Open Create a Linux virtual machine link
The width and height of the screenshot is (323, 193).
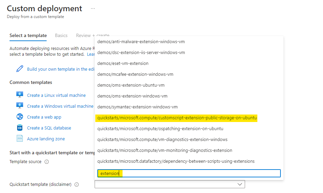[56, 95]
